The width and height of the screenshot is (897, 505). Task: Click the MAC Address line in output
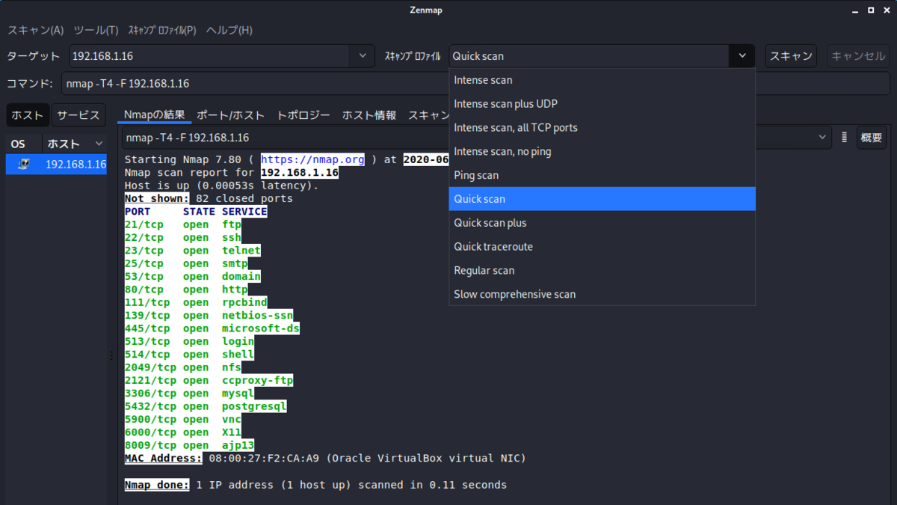pos(325,458)
